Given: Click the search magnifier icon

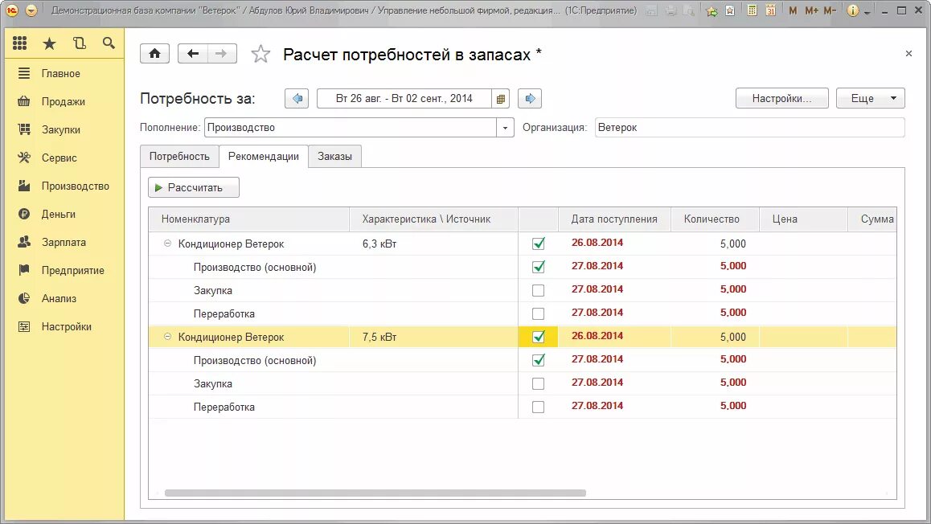Looking at the screenshot, I should pyautogui.click(x=109, y=43).
